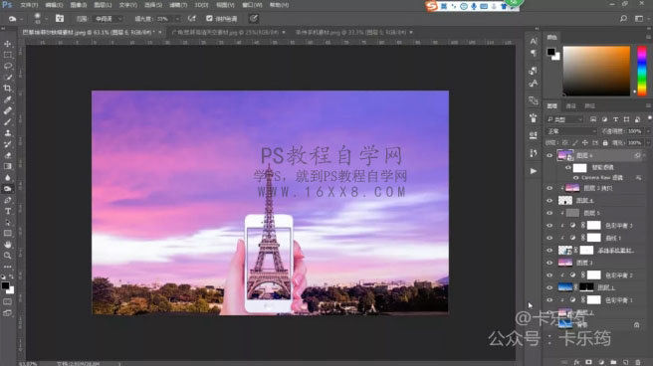The height and width of the screenshot is (366, 653).
Task: Select the Eyedropper tool
Action: pos(8,99)
